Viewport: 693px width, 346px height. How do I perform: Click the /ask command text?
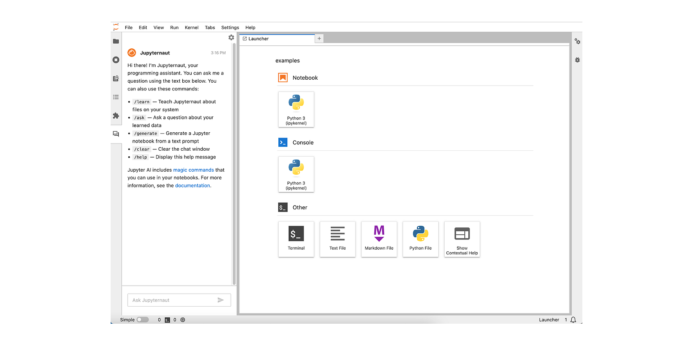click(x=139, y=118)
